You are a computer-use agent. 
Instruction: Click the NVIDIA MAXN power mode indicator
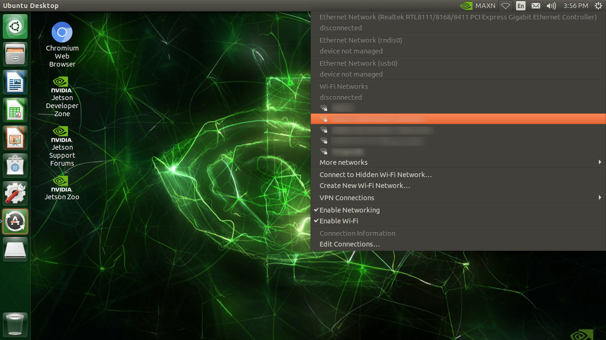tap(478, 6)
